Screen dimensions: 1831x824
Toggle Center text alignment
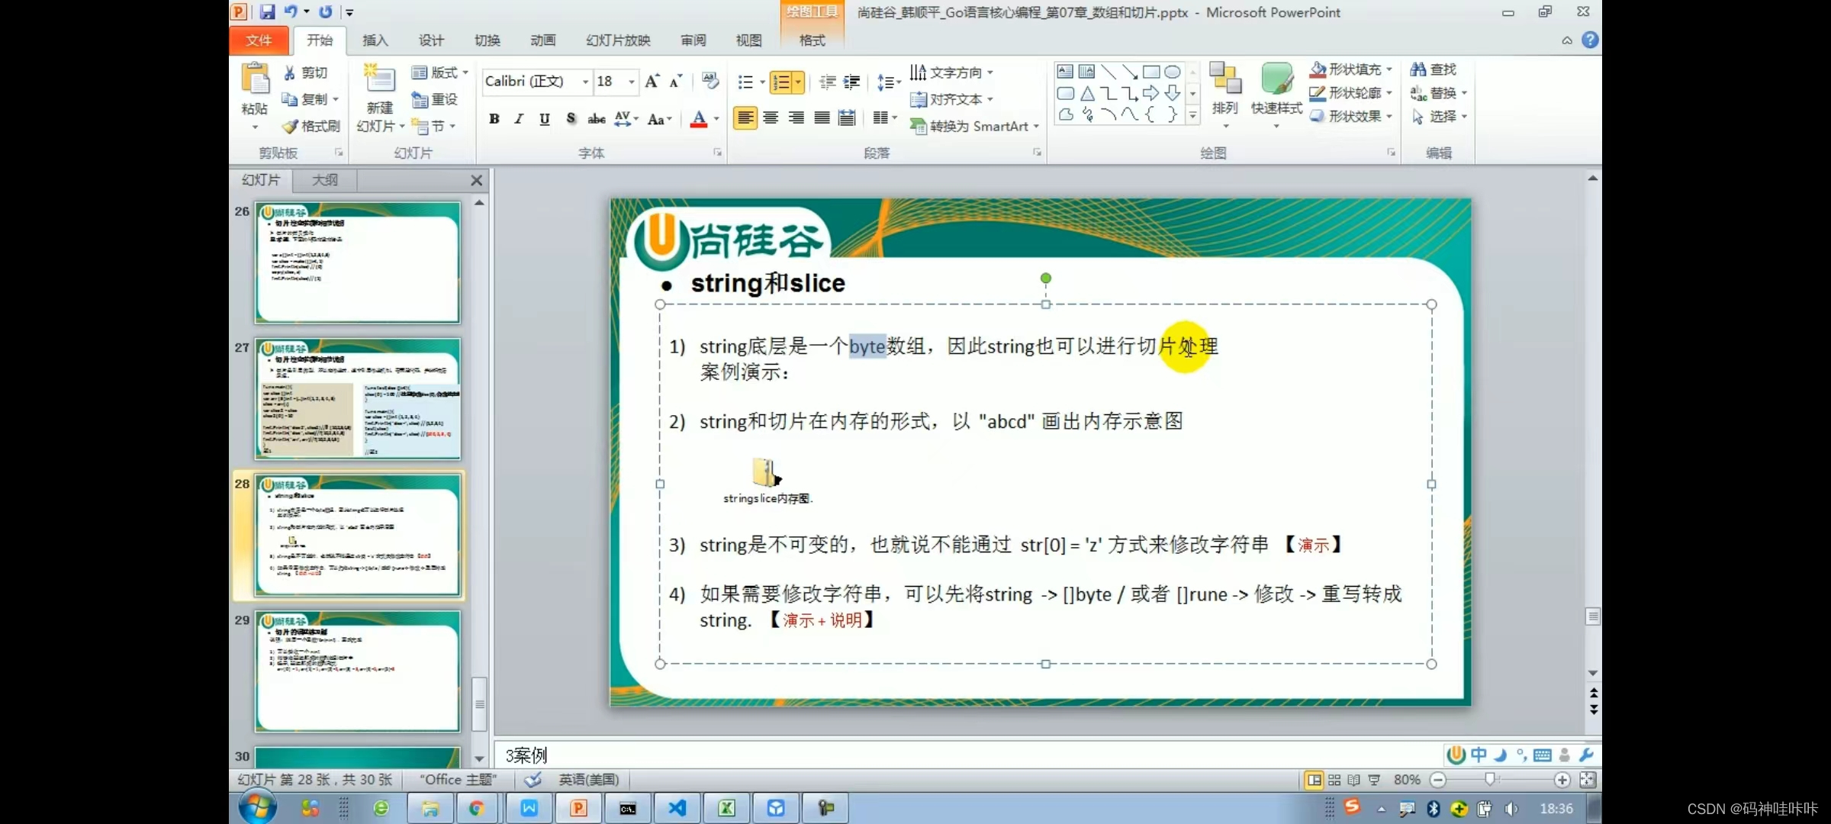click(771, 118)
